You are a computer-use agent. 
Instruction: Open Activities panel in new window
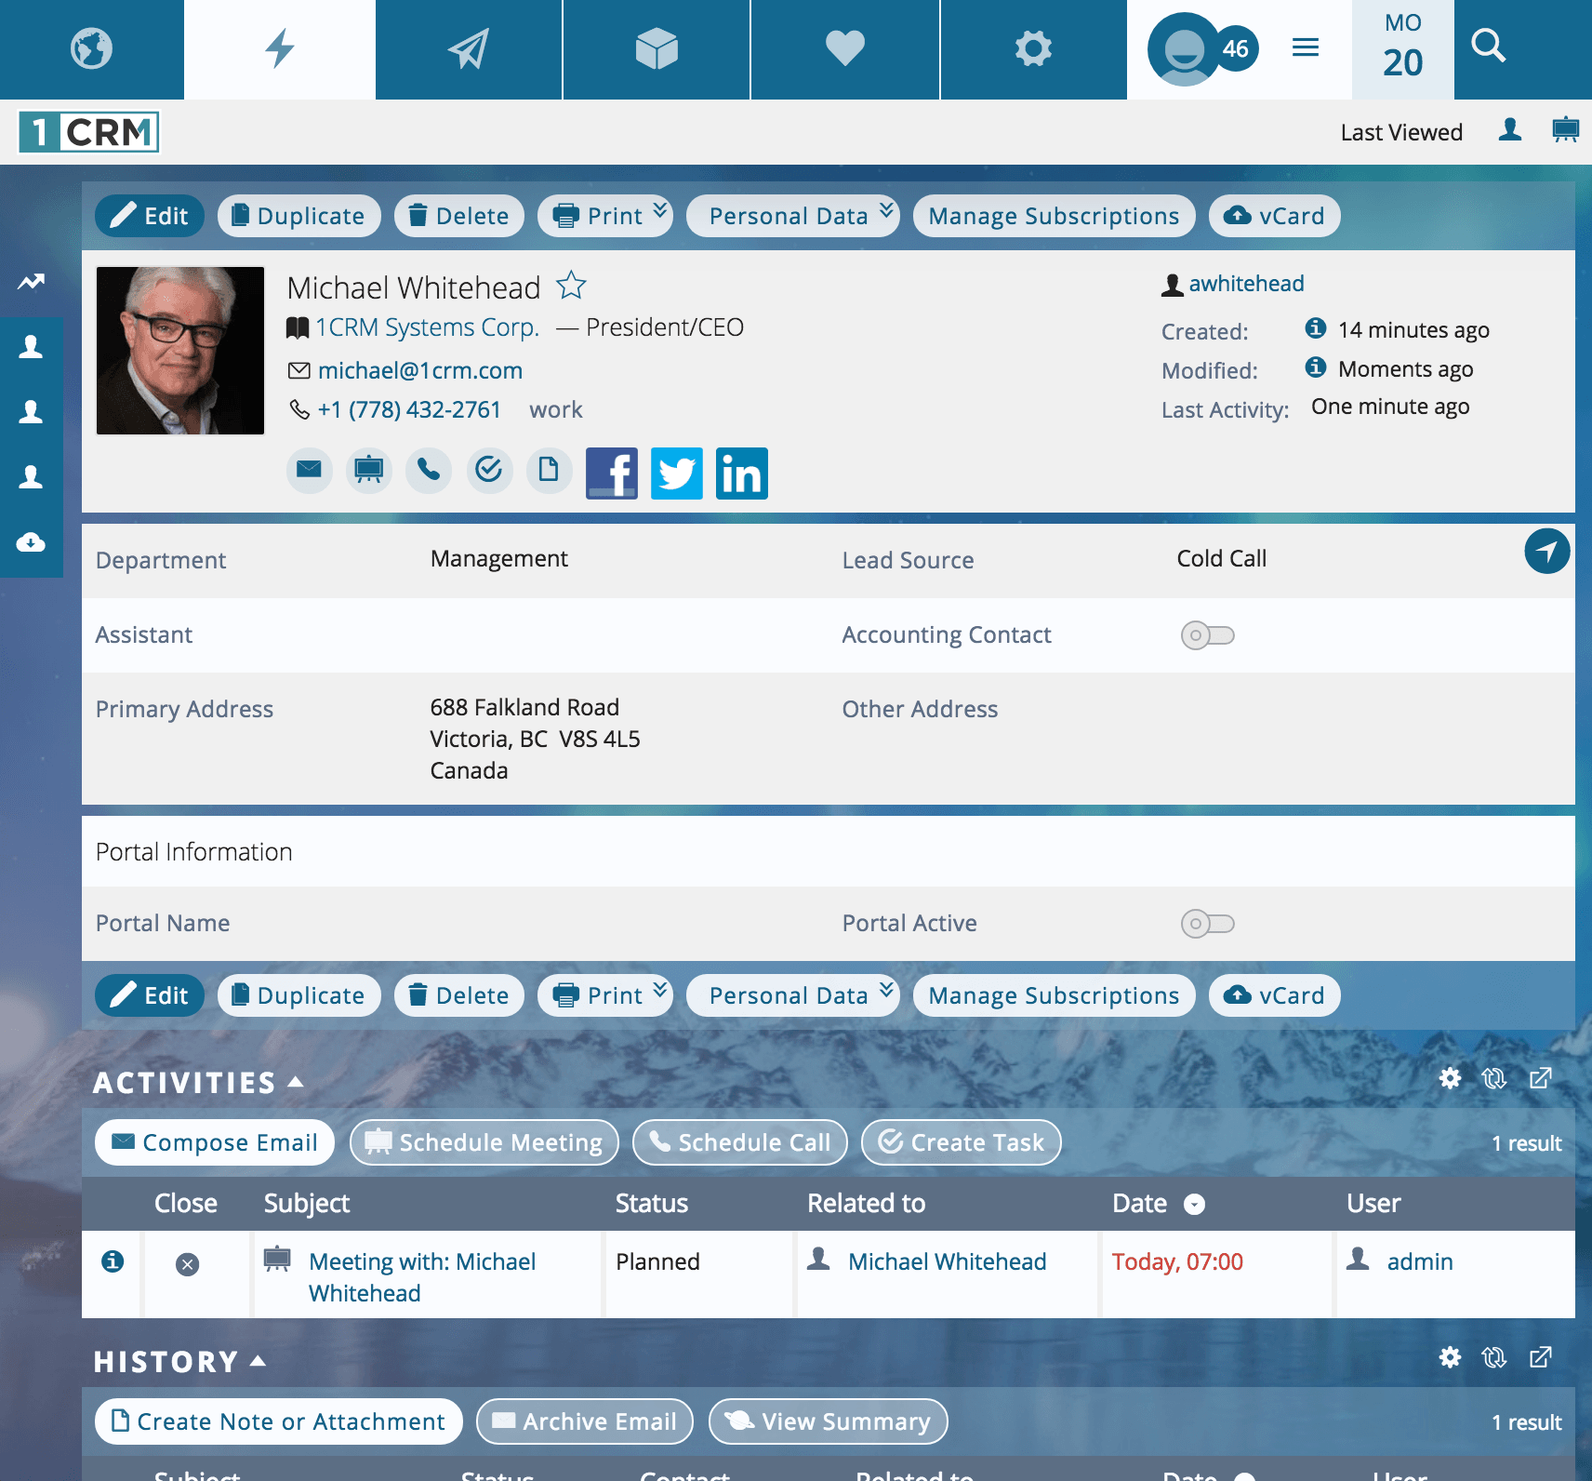click(x=1540, y=1078)
